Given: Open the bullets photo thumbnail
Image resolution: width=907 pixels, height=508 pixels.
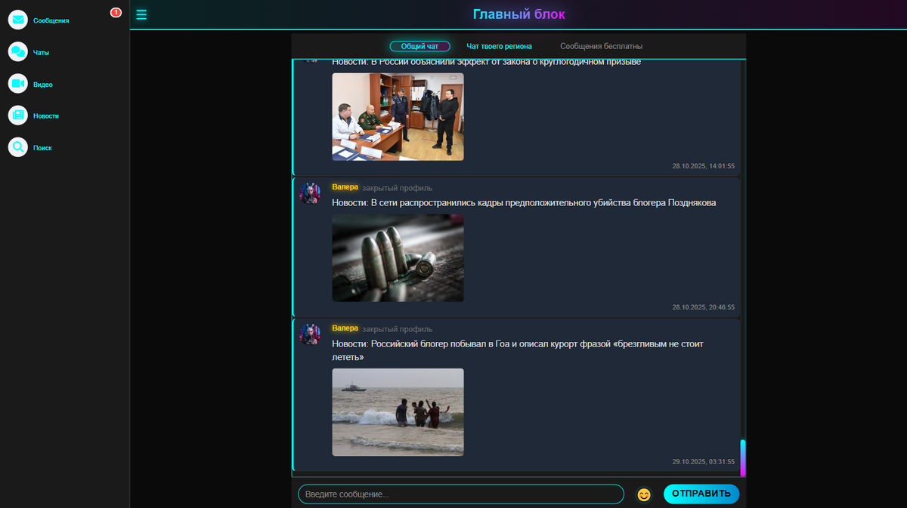Looking at the screenshot, I should (398, 258).
